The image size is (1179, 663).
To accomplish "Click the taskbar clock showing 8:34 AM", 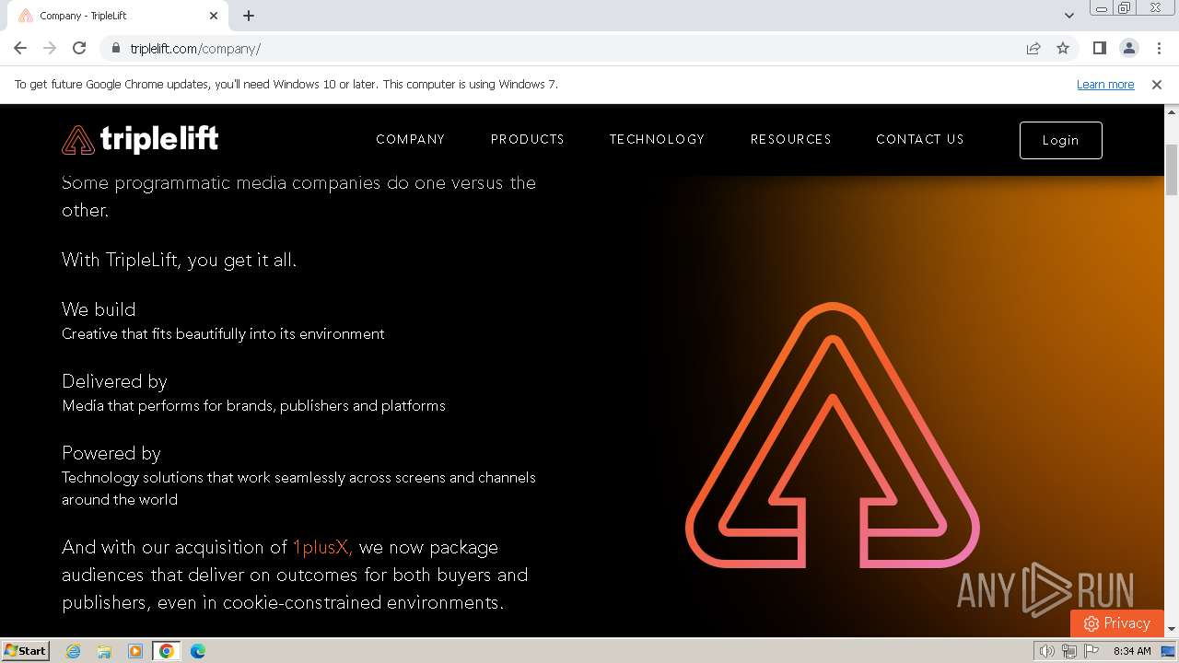I will tap(1132, 651).
